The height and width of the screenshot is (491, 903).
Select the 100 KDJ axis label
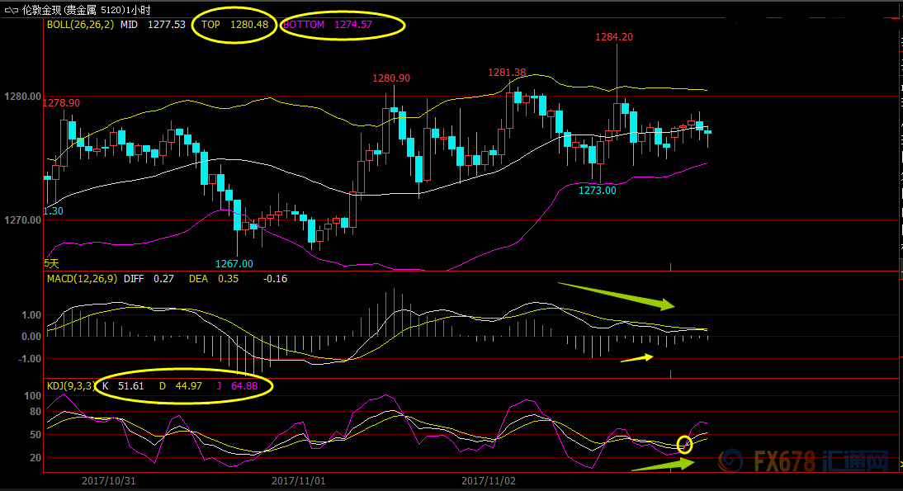coord(33,396)
